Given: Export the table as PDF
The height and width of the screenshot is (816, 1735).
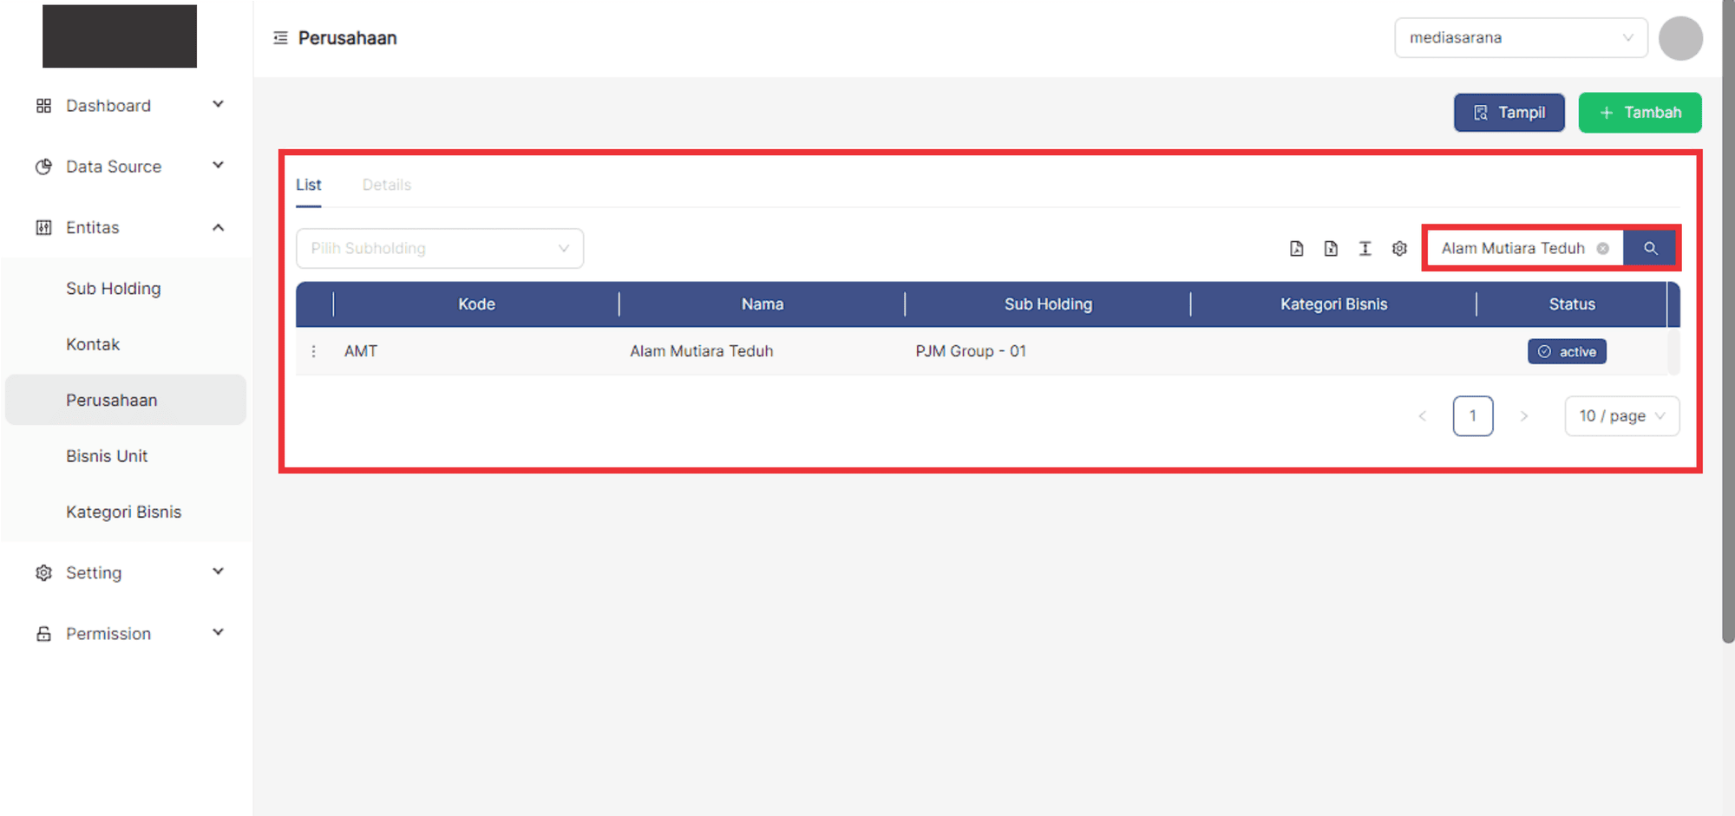Looking at the screenshot, I should (x=1296, y=249).
